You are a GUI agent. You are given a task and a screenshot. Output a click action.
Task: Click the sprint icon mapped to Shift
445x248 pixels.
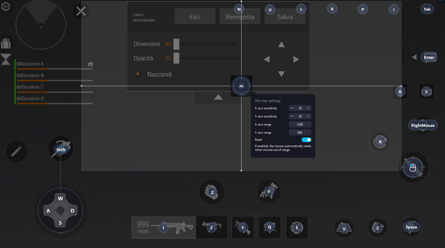pos(61,149)
